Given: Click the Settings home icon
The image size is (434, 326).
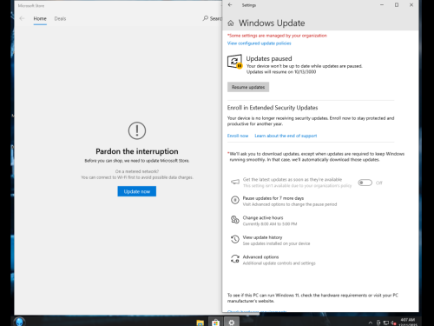Looking at the screenshot, I should (231, 23).
